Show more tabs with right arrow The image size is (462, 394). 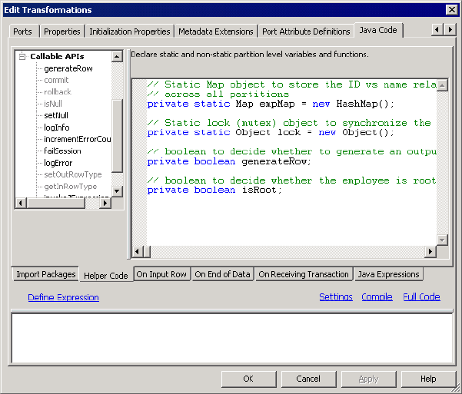pos(450,29)
